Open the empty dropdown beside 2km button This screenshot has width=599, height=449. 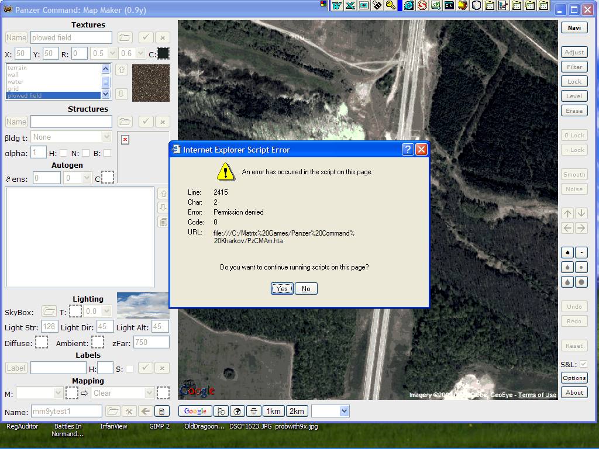pyautogui.click(x=331, y=411)
